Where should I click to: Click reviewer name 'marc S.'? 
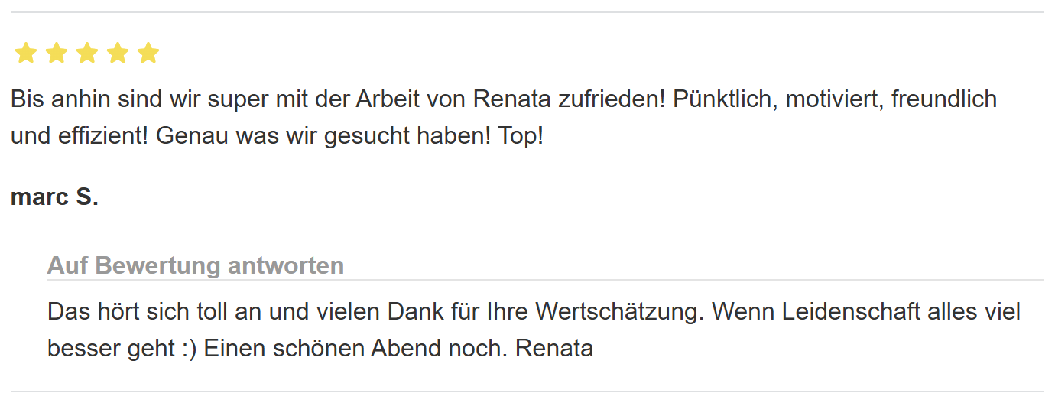54,197
